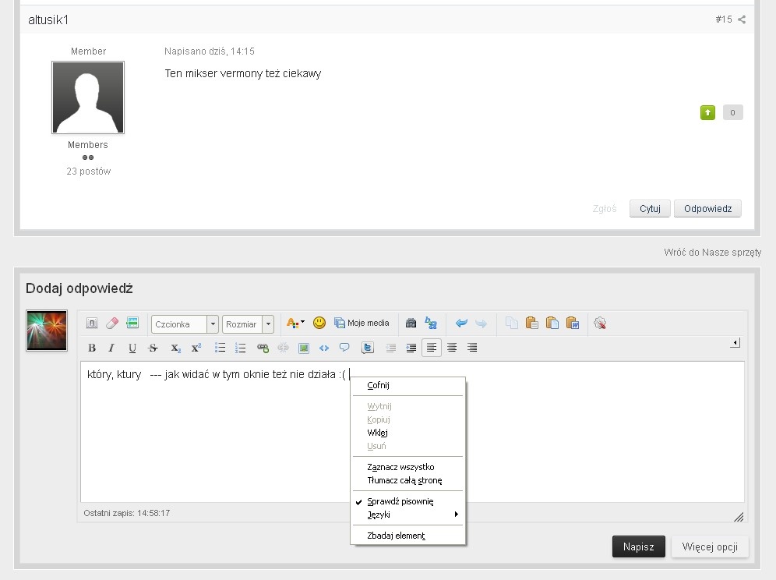Apply underline formatting
Screen dimensions: 776x580
(132, 348)
